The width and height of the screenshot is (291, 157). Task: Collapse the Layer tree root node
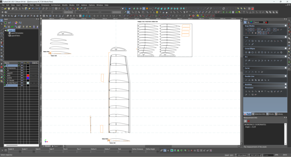(5, 30)
